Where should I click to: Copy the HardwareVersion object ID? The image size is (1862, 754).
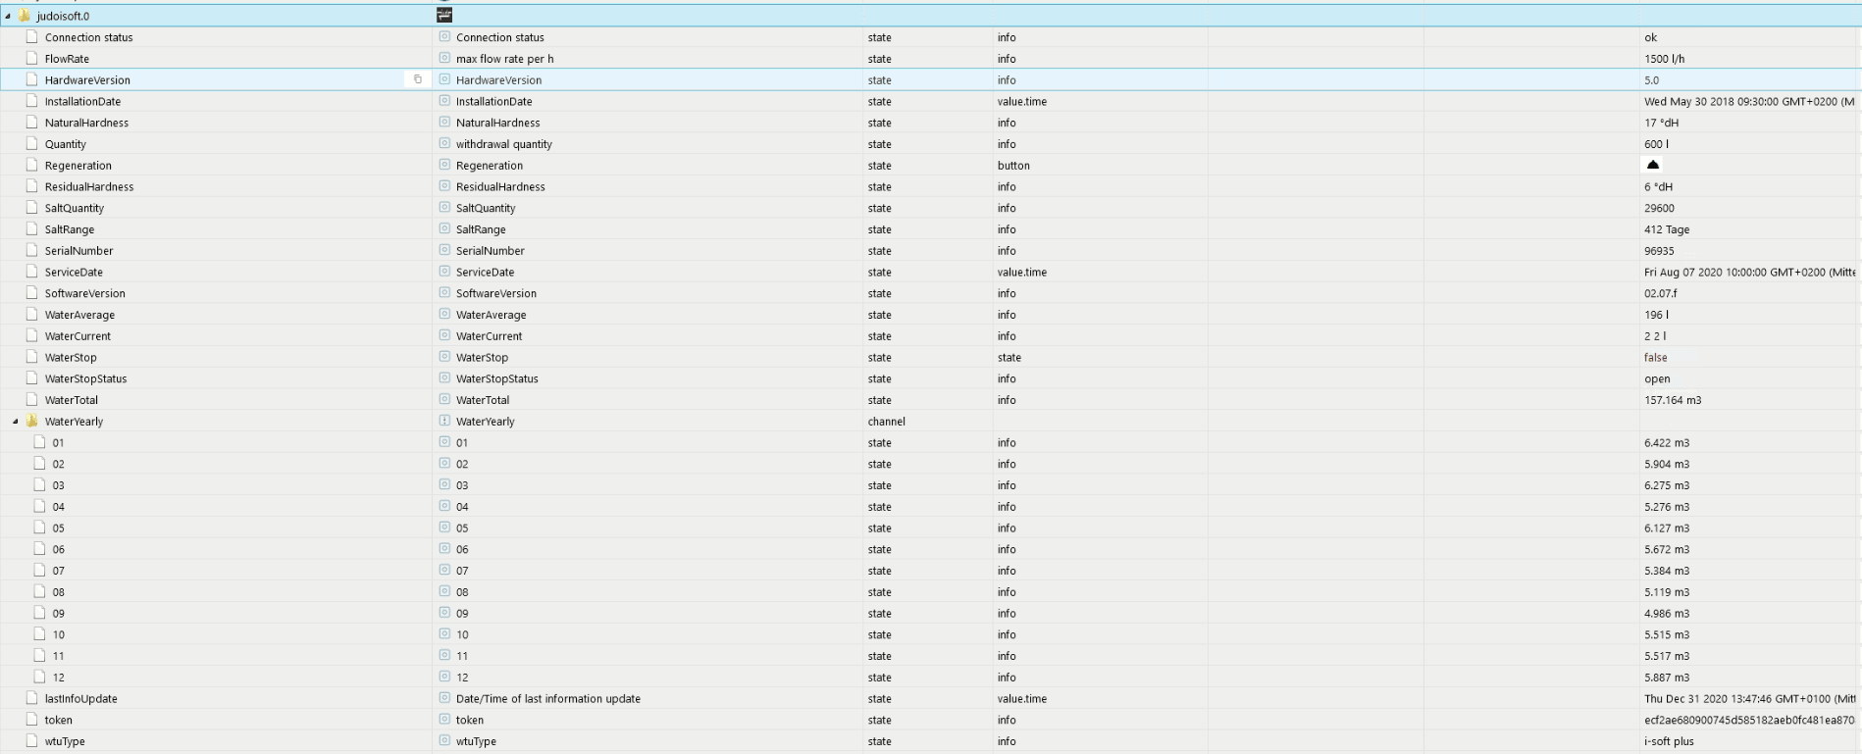(x=418, y=79)
